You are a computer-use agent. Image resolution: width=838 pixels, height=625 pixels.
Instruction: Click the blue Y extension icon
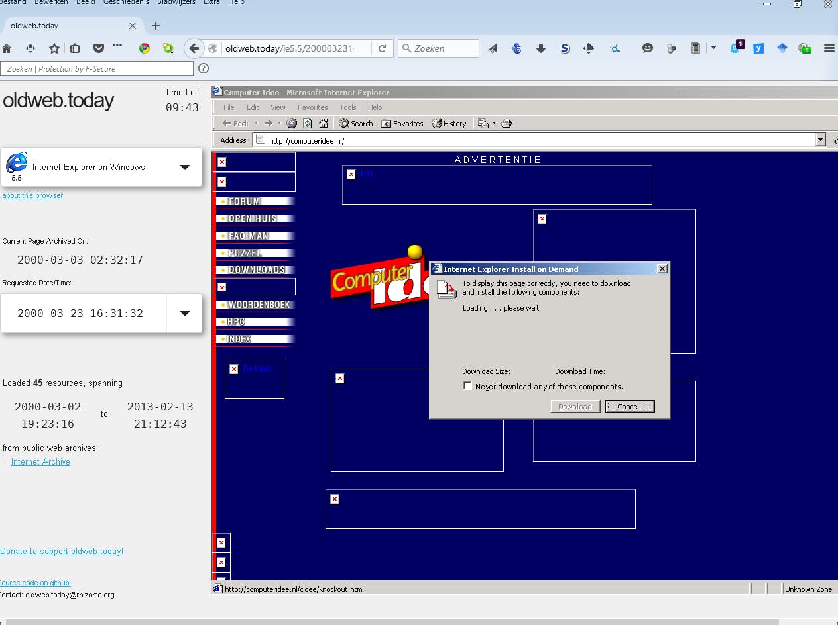pos(758,48)
